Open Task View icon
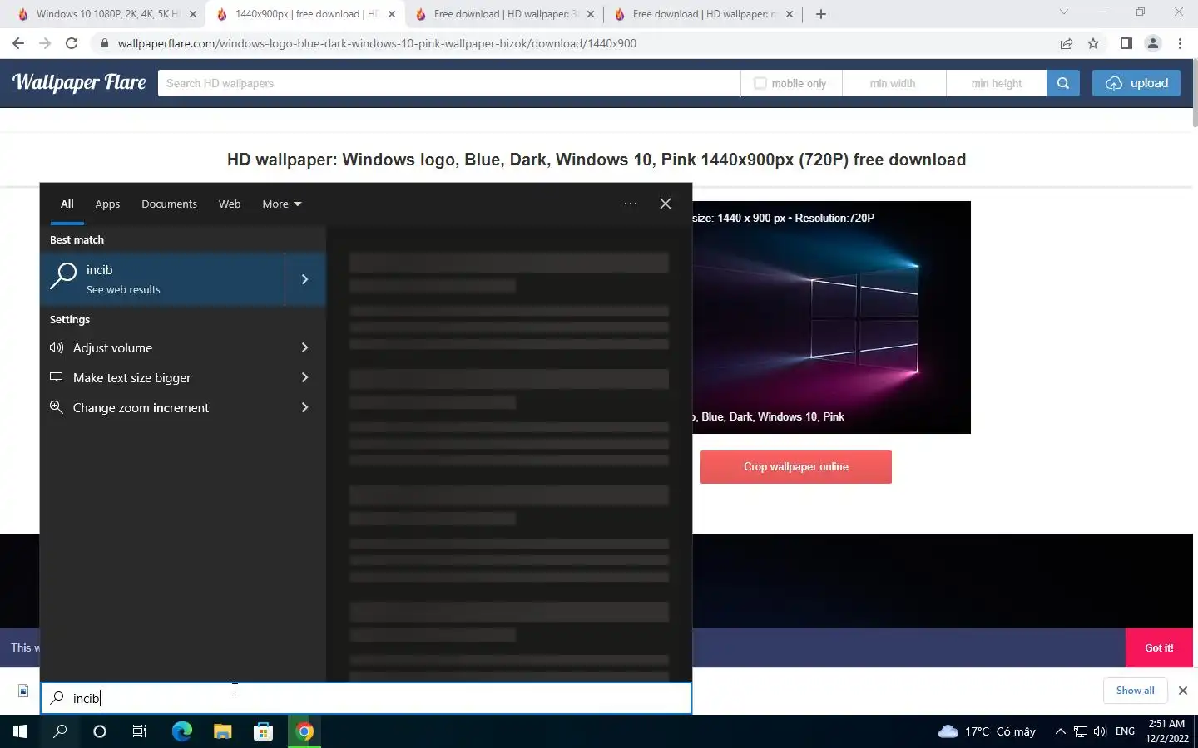 pyautogui.click(x=140, y=731)
